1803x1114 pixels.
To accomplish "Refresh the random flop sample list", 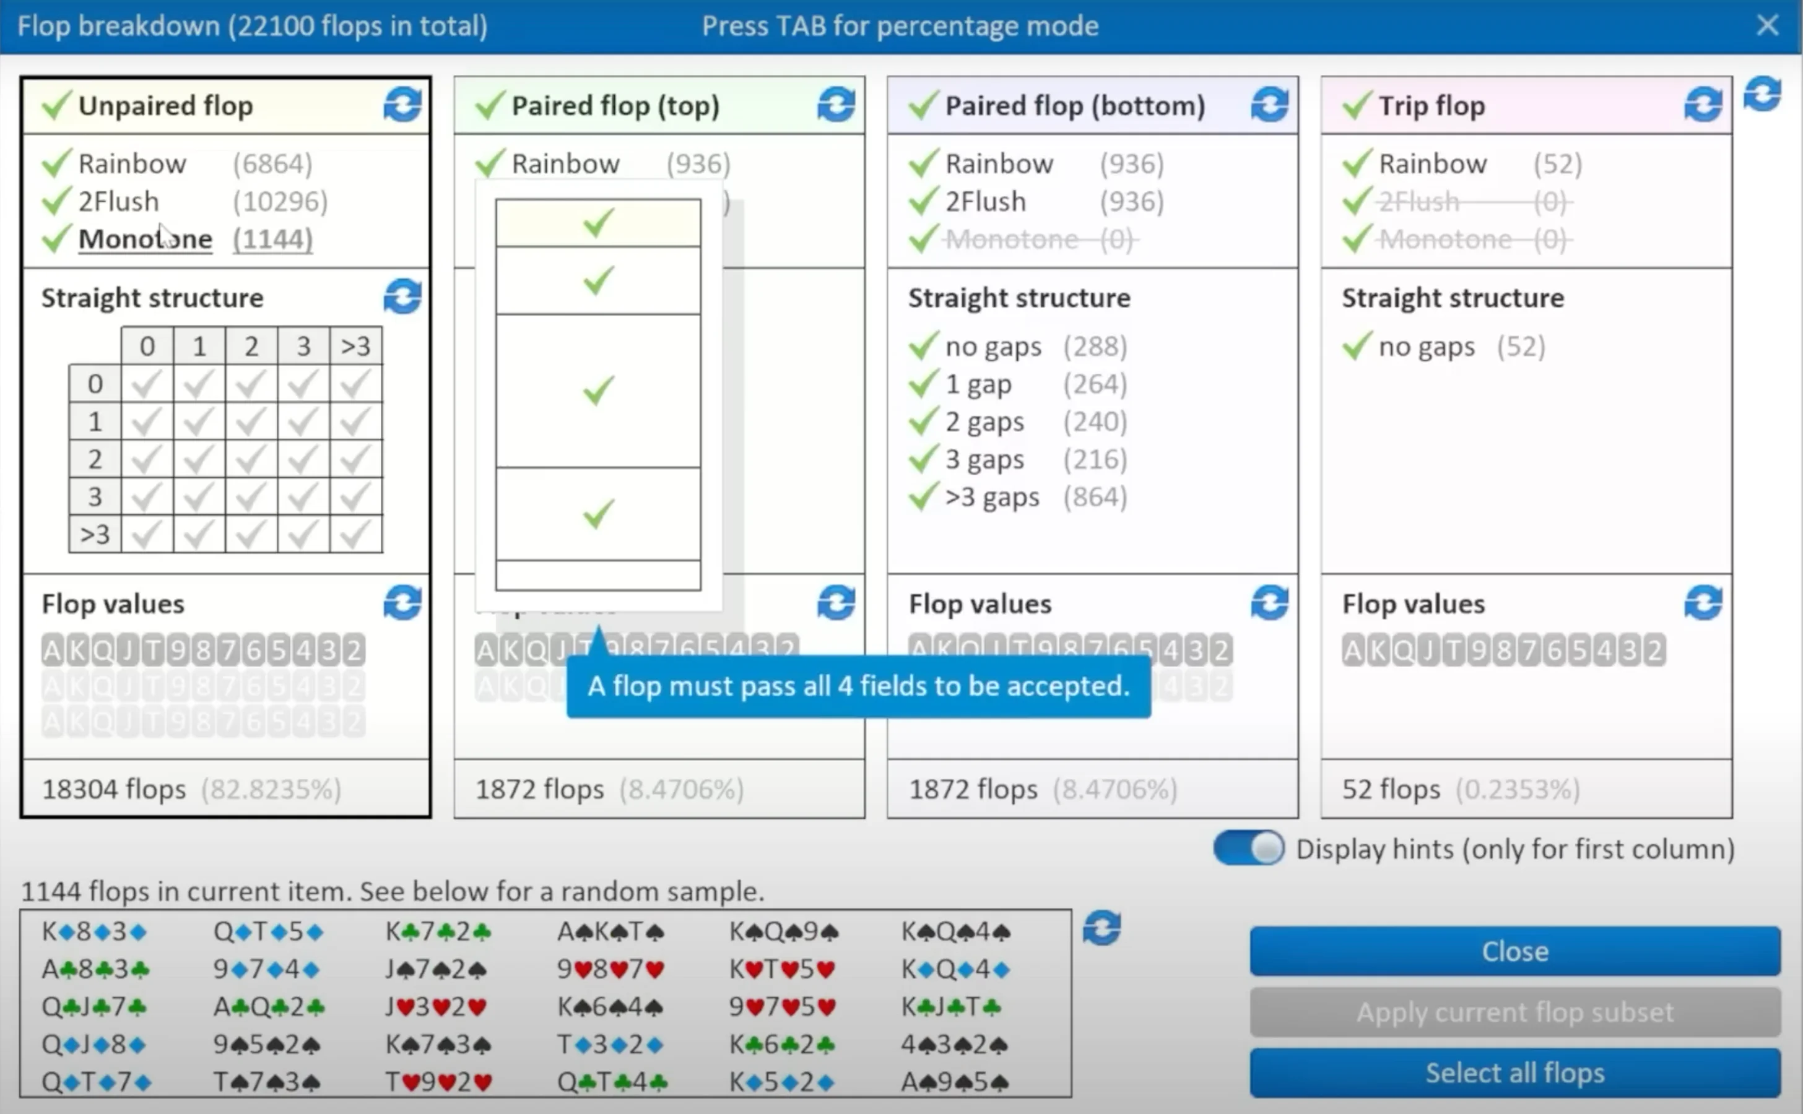I will click(x=1102, y=928).
